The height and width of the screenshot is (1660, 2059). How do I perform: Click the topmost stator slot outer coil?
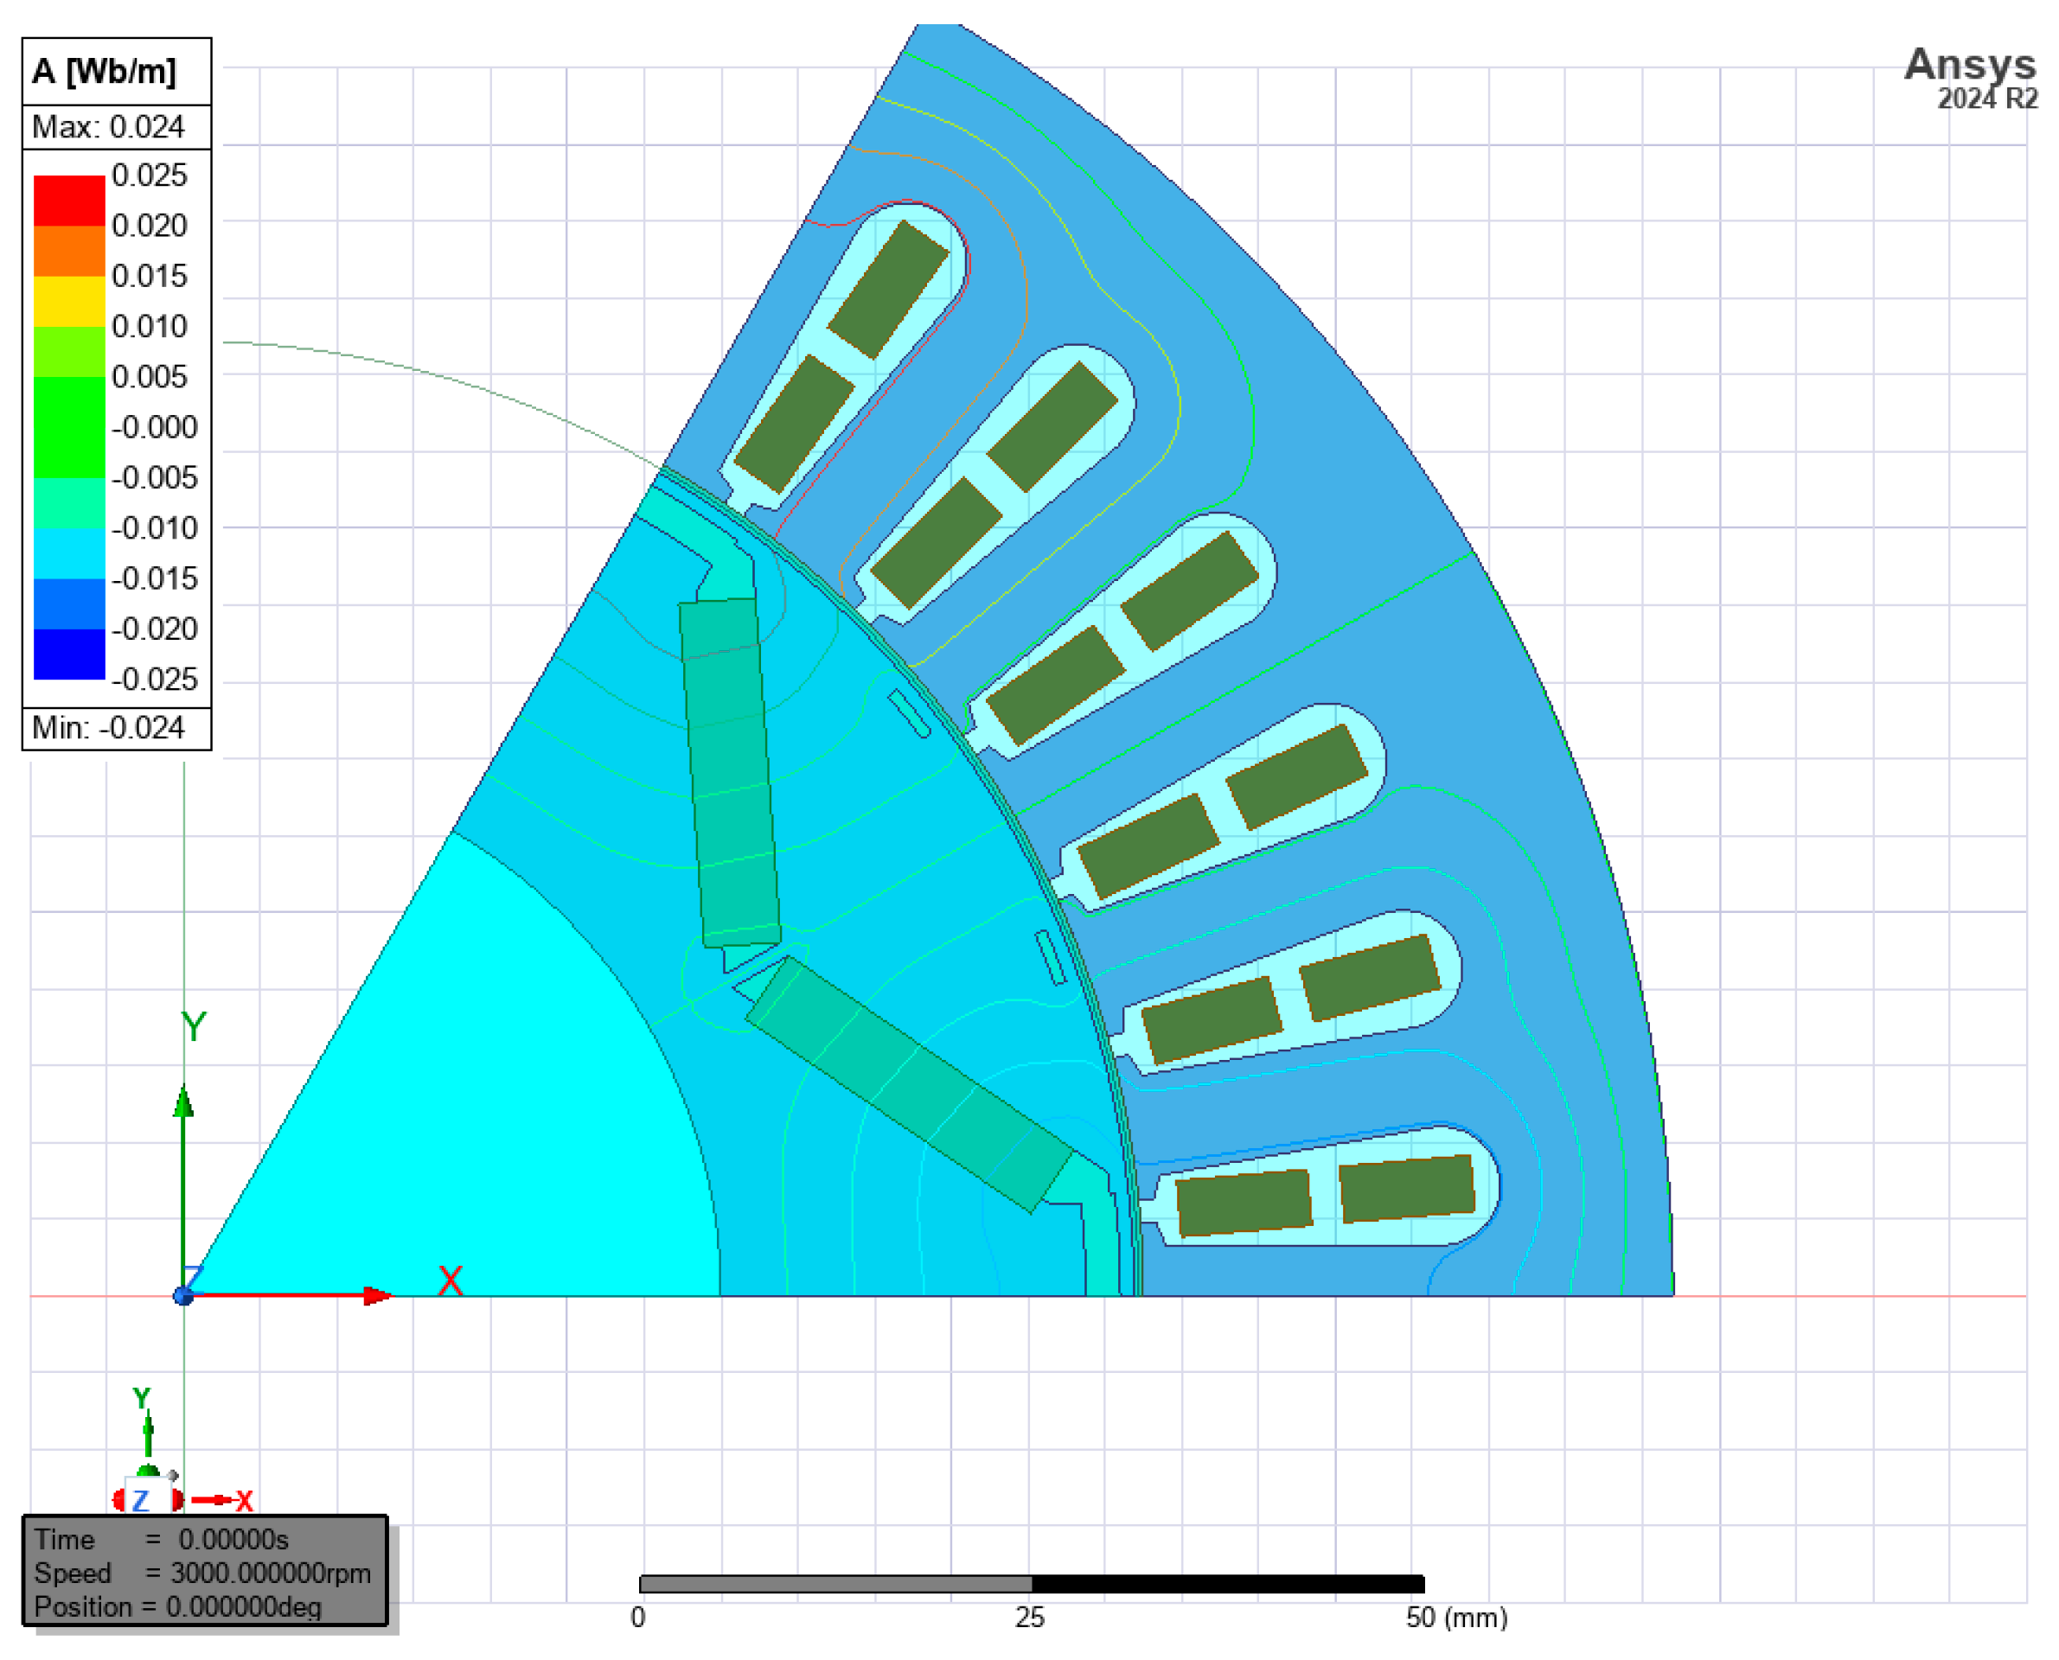(x=887, y=289)
